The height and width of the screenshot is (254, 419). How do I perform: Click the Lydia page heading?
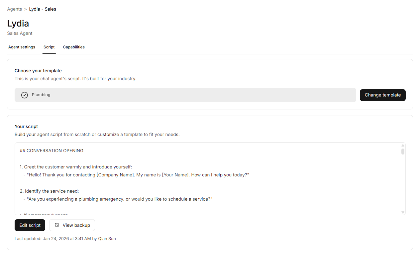18,24
